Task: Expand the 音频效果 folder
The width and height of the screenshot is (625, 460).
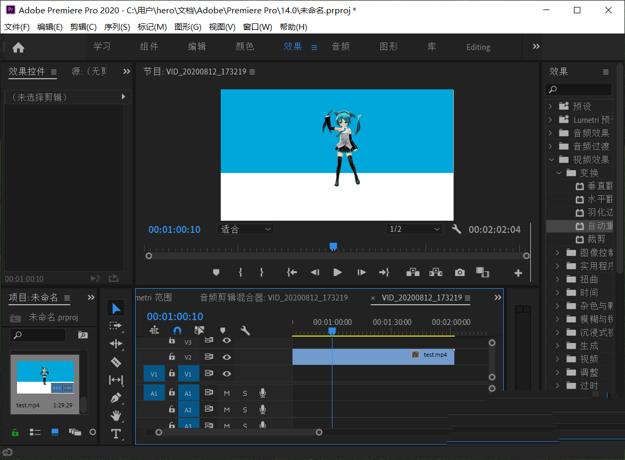Action: click(551, 133)
